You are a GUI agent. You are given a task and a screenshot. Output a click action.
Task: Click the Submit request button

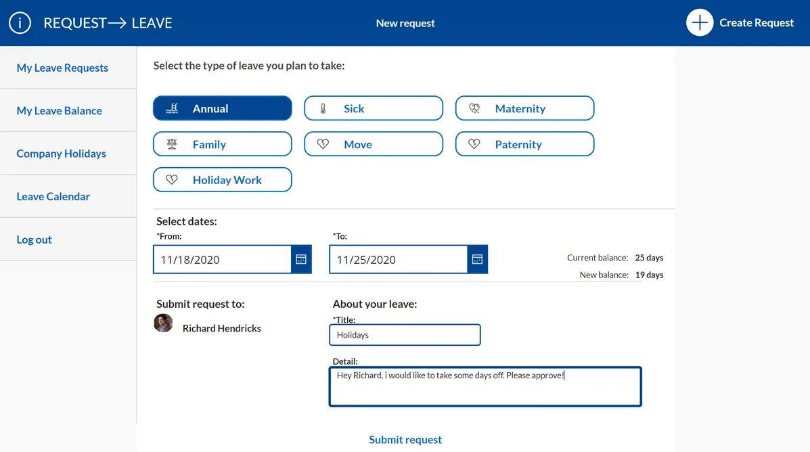[x=405, y=440]
